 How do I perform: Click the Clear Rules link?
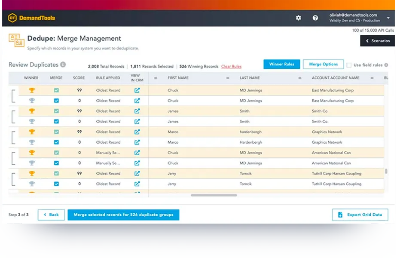coord(231,66)
